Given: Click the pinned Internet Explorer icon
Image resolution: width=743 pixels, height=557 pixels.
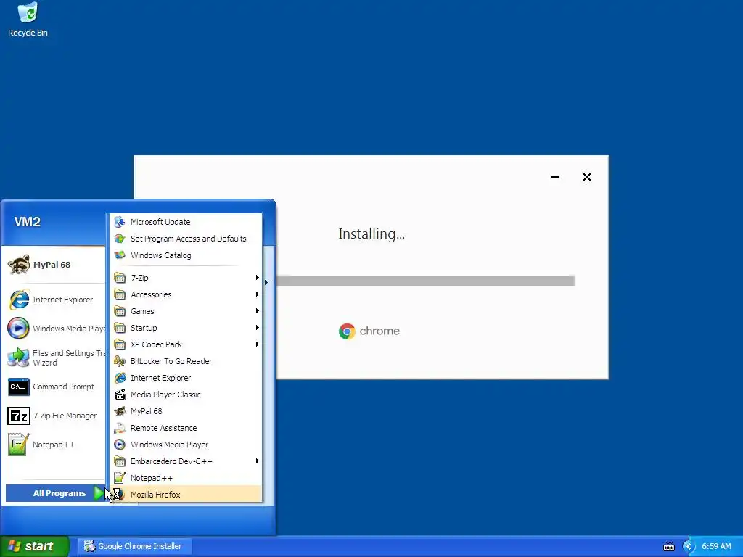Looking at the screenshot, I should (18, 300).
